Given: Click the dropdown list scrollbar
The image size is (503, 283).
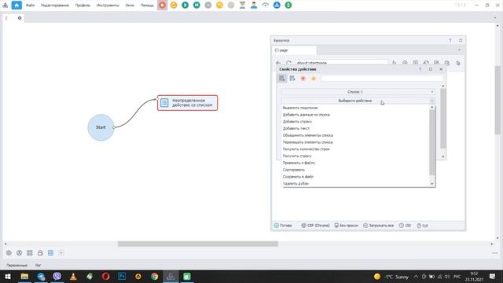Looking at the screenshot, I should pyautogui.click(x=431, y=142).
